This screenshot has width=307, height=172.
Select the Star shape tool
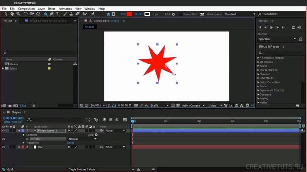[x=46, y=14]
